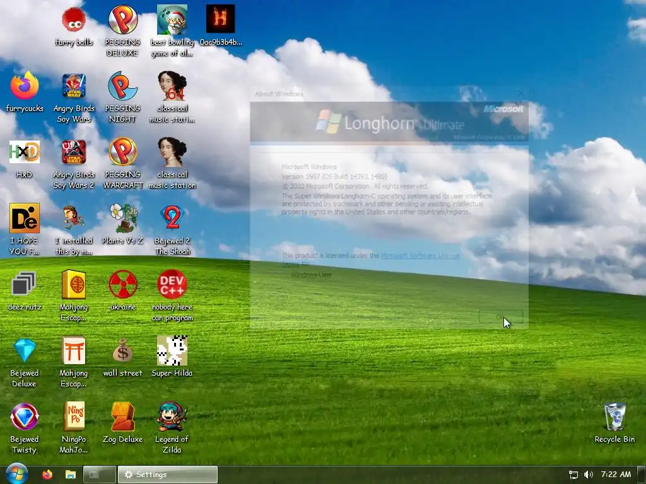Select the wall street money bag icon
Viewport: 646px width, 484px height.
[123, 357]
